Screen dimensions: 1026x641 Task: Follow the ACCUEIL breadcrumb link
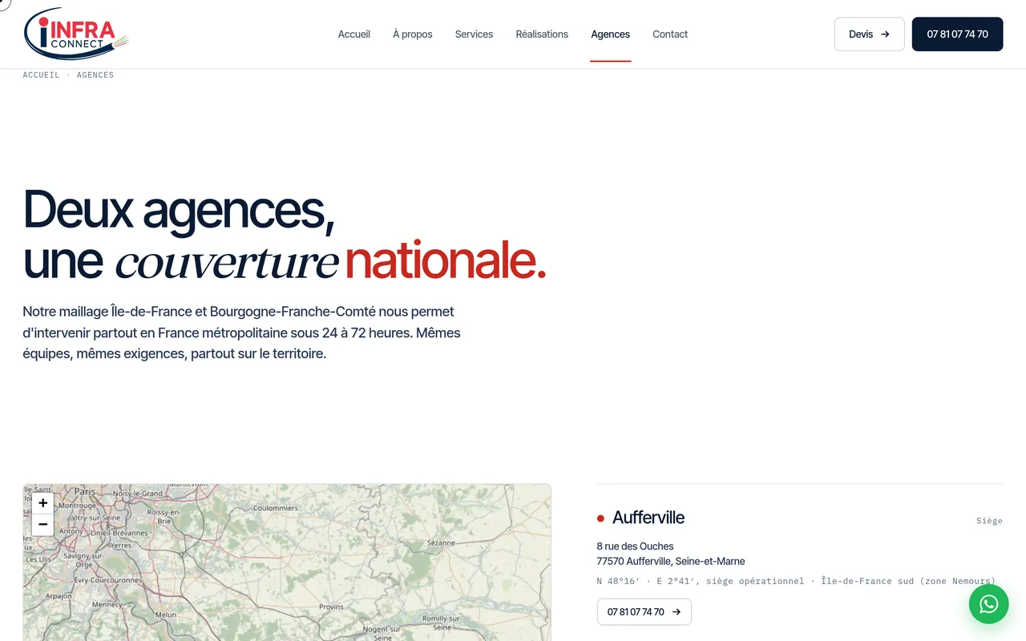point(41,75)
